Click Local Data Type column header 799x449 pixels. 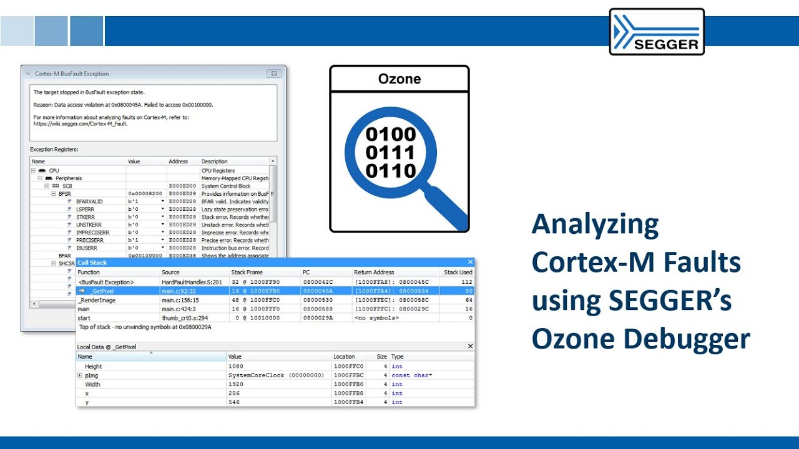[431, 357]
